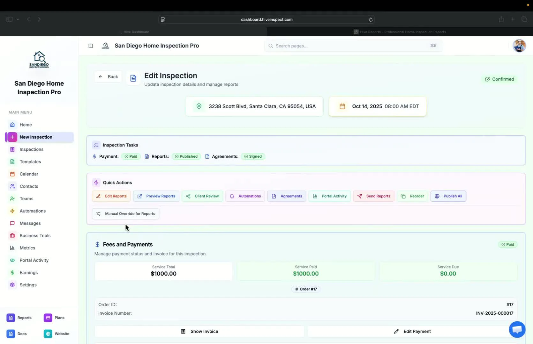Click the Fees and Payments dollar icon
The image size is (533, 344).
tap(97, 245)
